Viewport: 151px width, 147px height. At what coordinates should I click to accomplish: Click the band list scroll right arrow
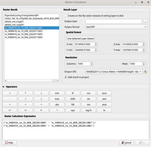click(x=58, y=81)
